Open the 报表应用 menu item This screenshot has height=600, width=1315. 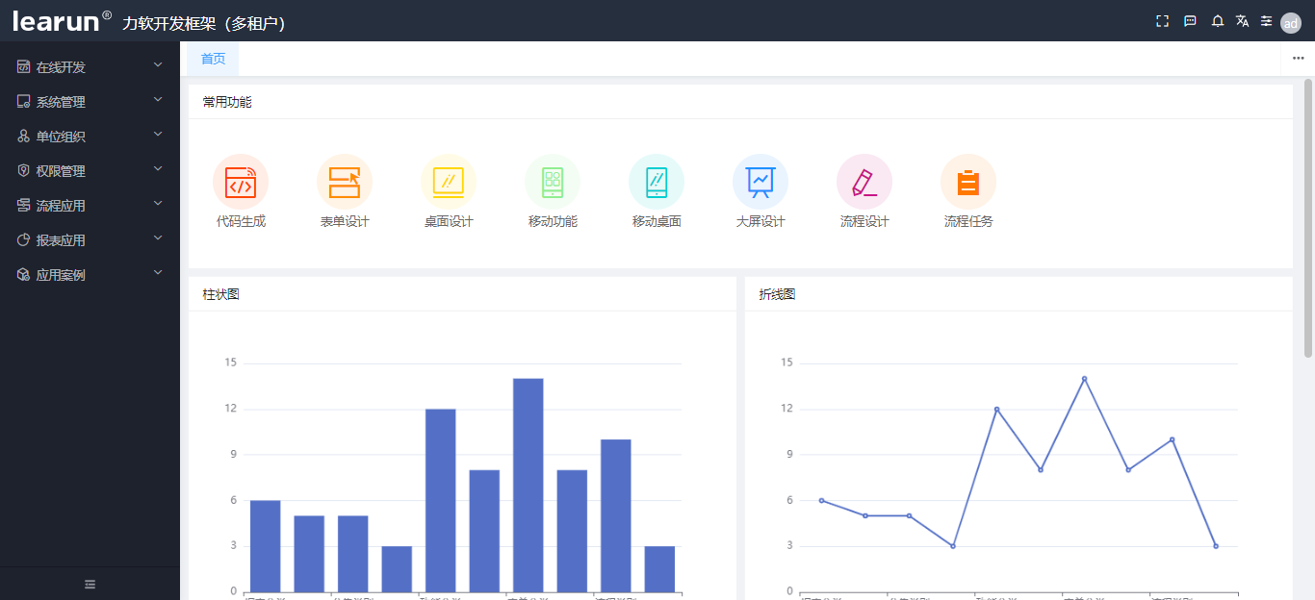coord(90,240)
